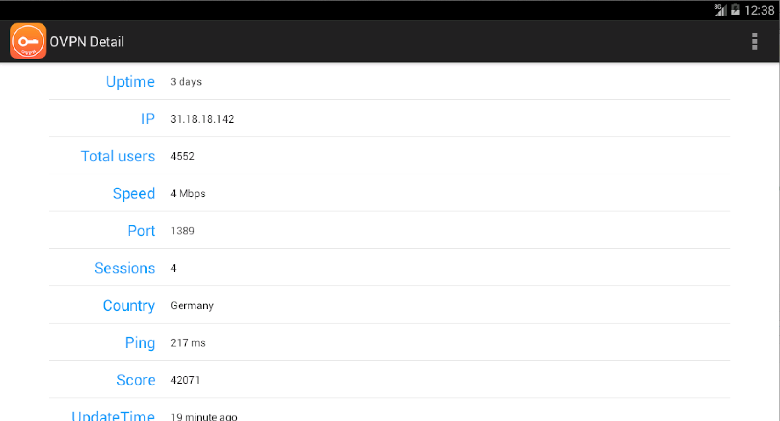Tap the OVPN Detail title text
Image resolution: width=780 pixels, height=421 pixels.
point(87,42)
